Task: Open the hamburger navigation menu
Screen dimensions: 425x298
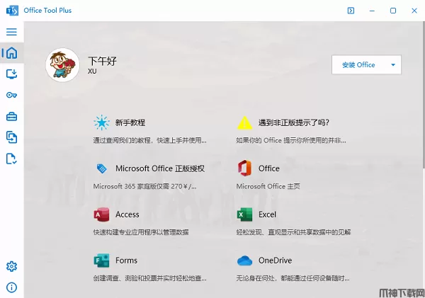Action: (x=11, y=32)
